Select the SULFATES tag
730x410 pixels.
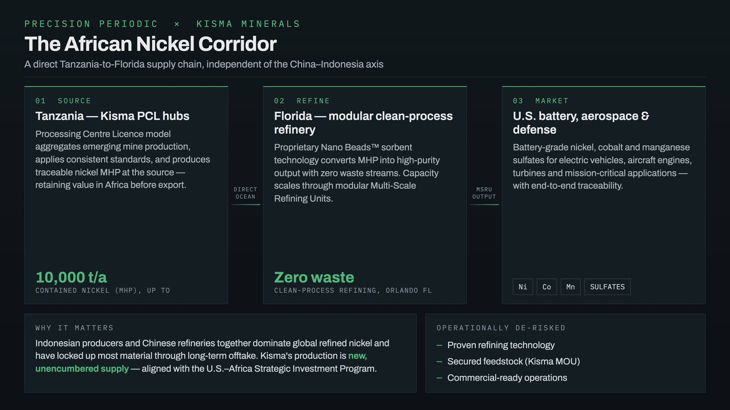click(x=607, y=287)
